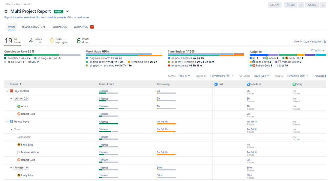Collapse the Project Alpha row
This screenshot has height=181, width=328.
tap(8, 91)
